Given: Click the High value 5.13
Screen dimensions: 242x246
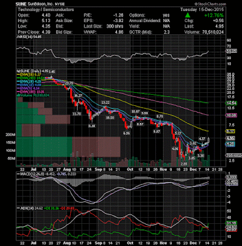Looking at the screenshot, I should (x=46, y=21).
